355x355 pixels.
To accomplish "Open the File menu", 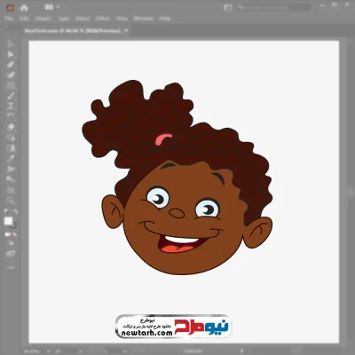I will point(9,19).
